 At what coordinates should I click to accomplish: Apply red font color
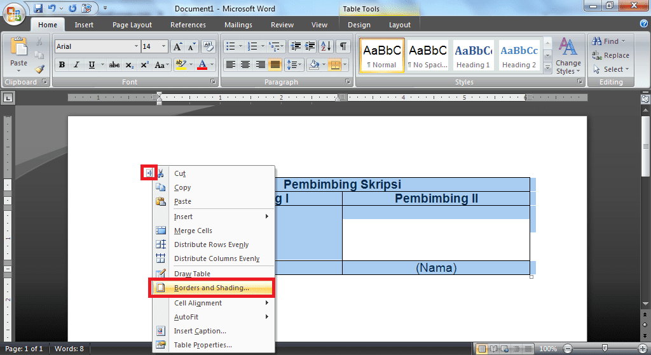[202, 65]
